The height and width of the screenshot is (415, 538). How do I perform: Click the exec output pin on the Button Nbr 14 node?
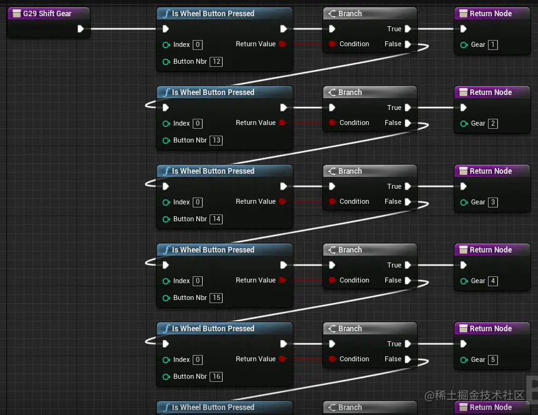coord(283,186)
